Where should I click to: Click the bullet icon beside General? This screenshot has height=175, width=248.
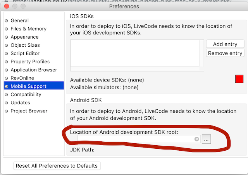point(7,20)
